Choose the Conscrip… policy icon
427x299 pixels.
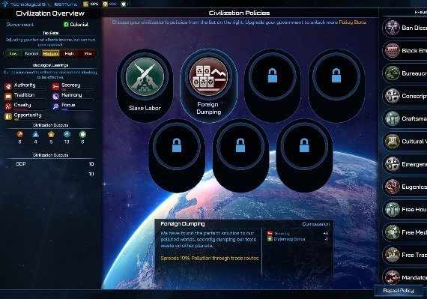(x=392, y=96)
